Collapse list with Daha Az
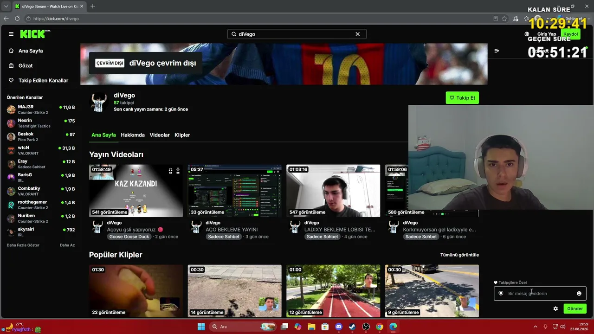 pyautogui.click(x=67, y=245)
